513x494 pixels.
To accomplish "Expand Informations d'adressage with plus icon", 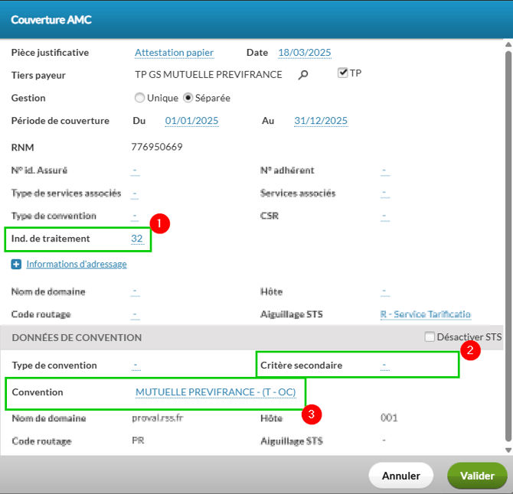I will pos(16,265).
